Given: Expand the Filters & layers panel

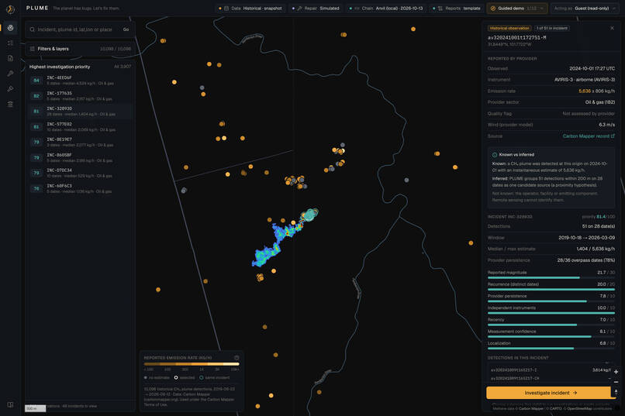Looking at the screenshot, I should point(80,49).
